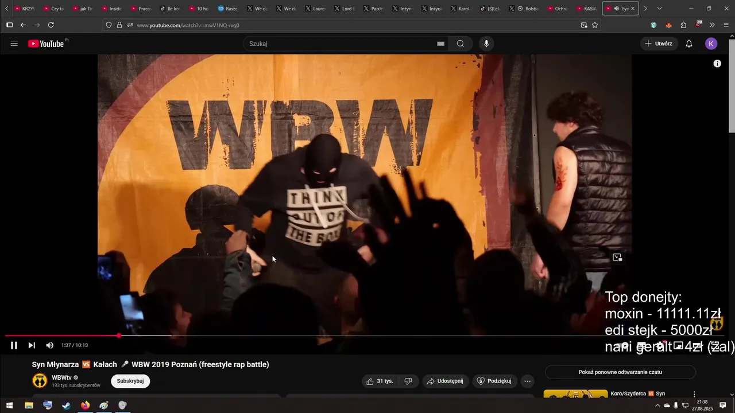Open Steam from the taskbar
This screenshot has width=735, height=413.
pyautogui.click(x=67, y=406)
